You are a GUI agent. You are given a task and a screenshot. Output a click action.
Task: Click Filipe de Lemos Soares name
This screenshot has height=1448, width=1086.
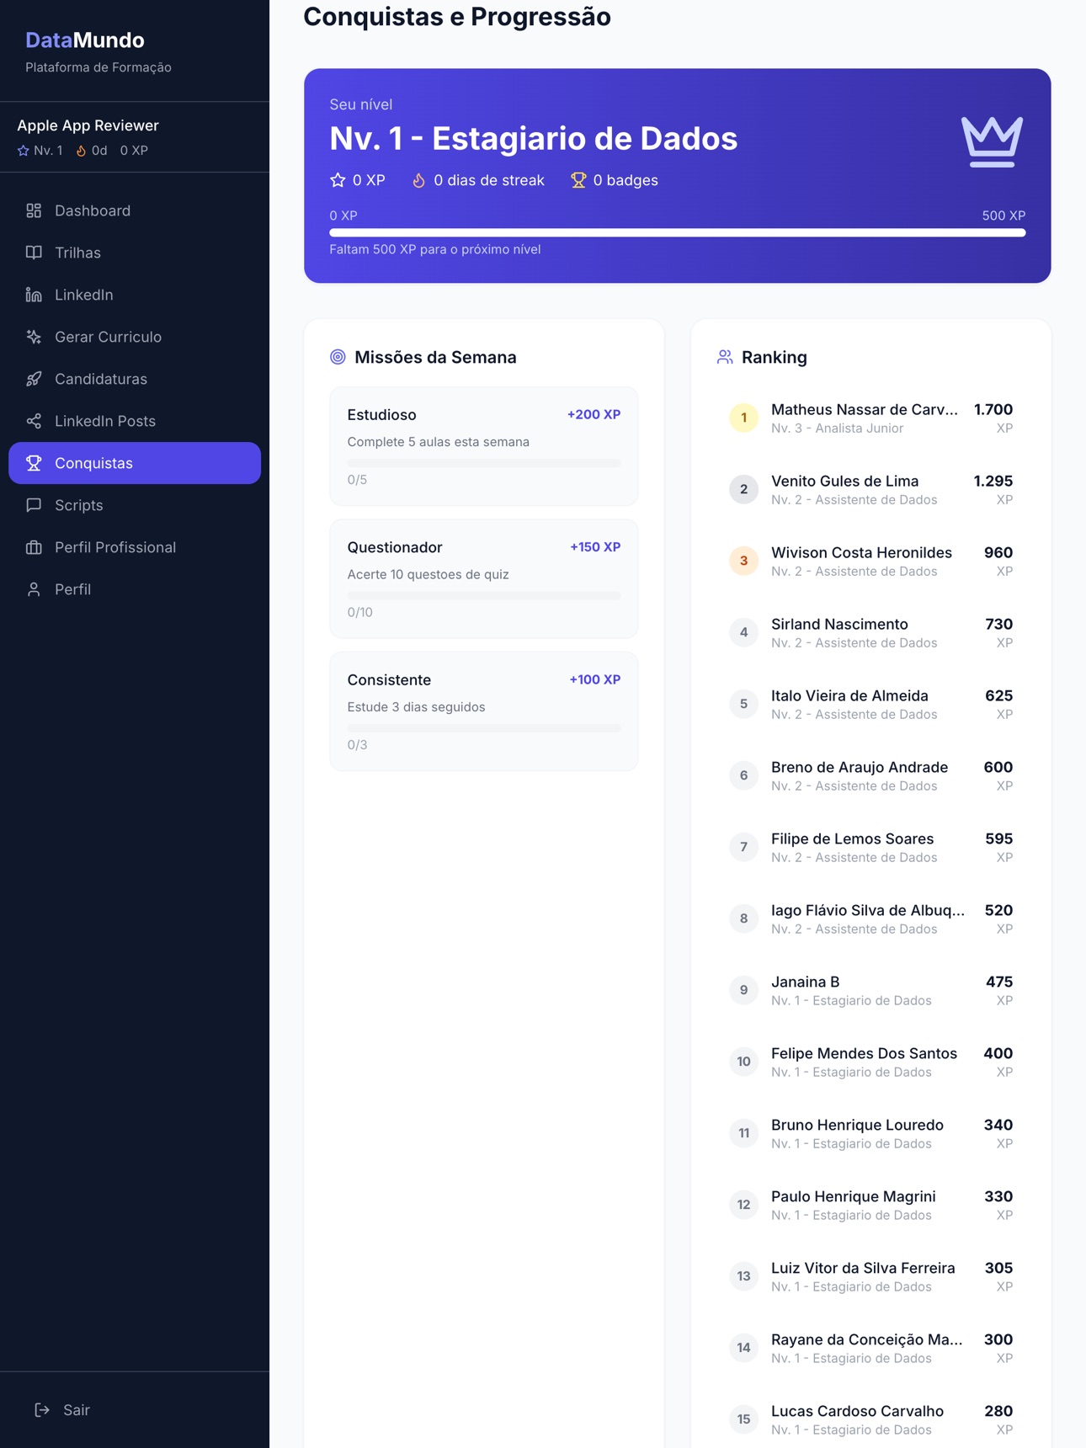pyautogui.click(x=852, y=839)
